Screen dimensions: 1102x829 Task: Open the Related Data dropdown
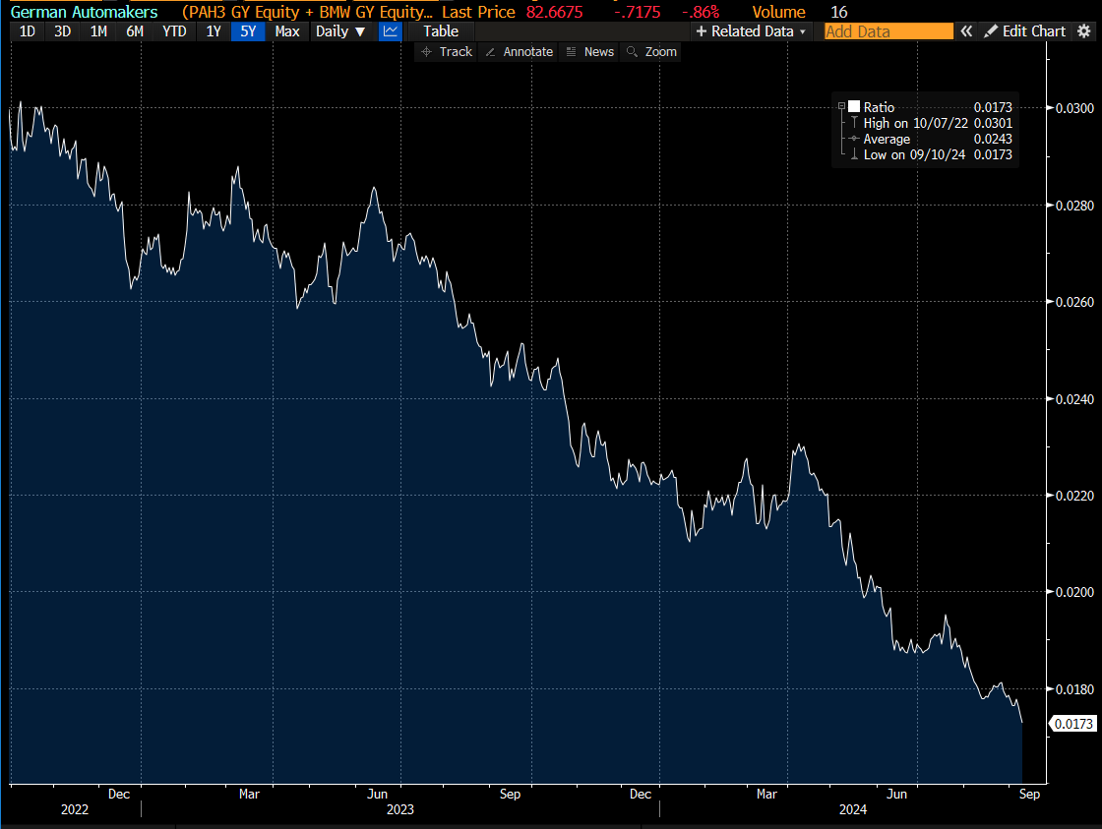(751, 31)
